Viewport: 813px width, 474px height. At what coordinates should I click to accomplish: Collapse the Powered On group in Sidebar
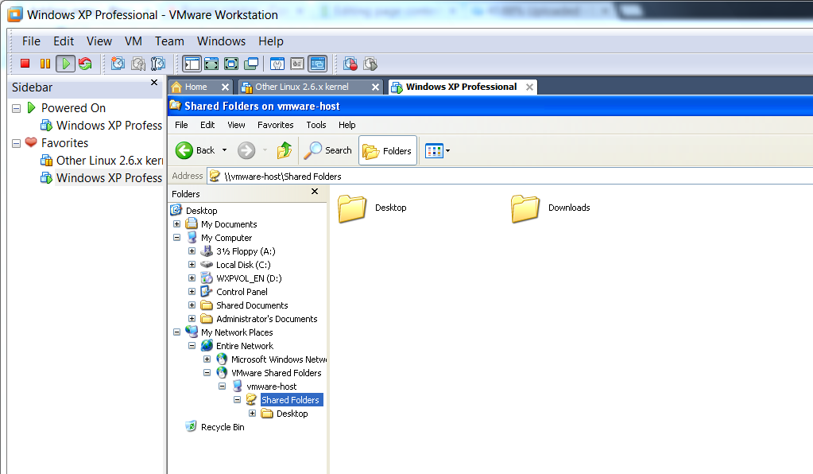click(16, 108)
